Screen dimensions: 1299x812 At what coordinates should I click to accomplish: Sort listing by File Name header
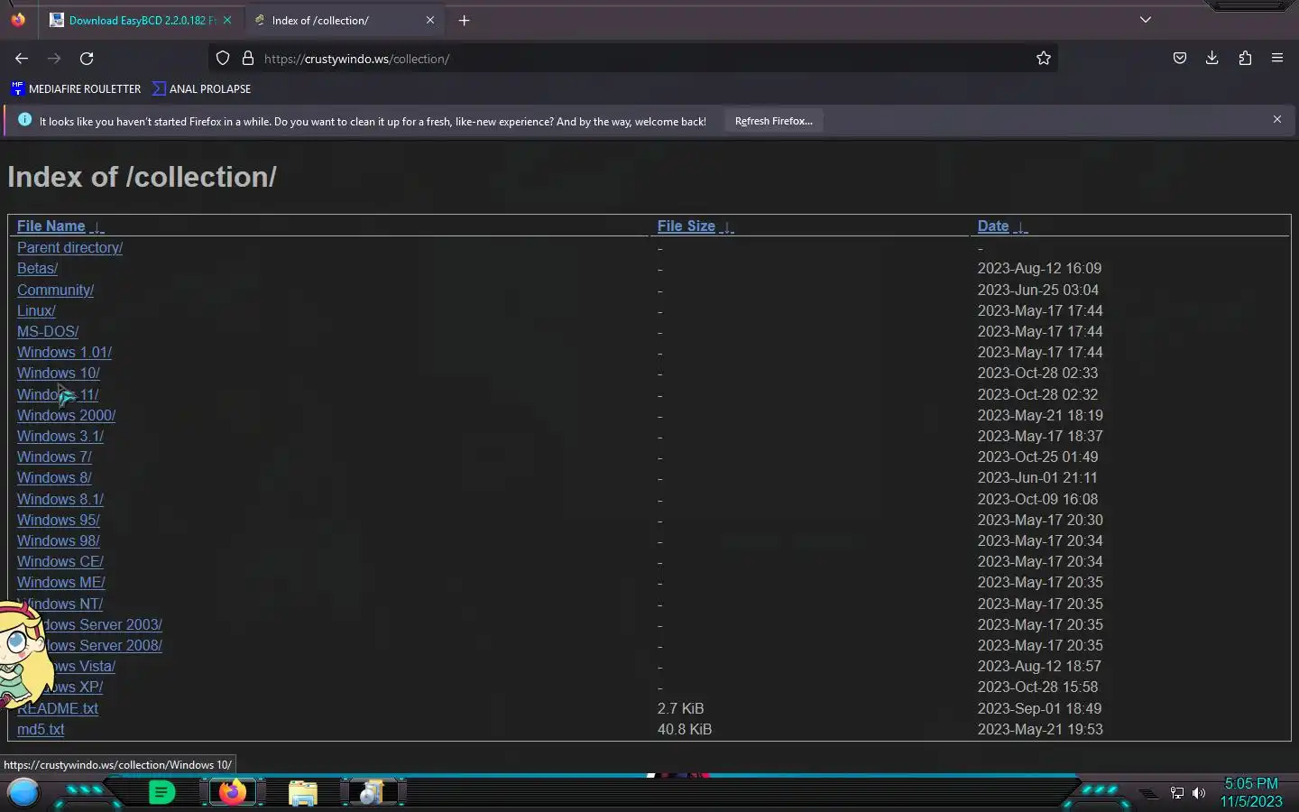[x=51, y=226]
